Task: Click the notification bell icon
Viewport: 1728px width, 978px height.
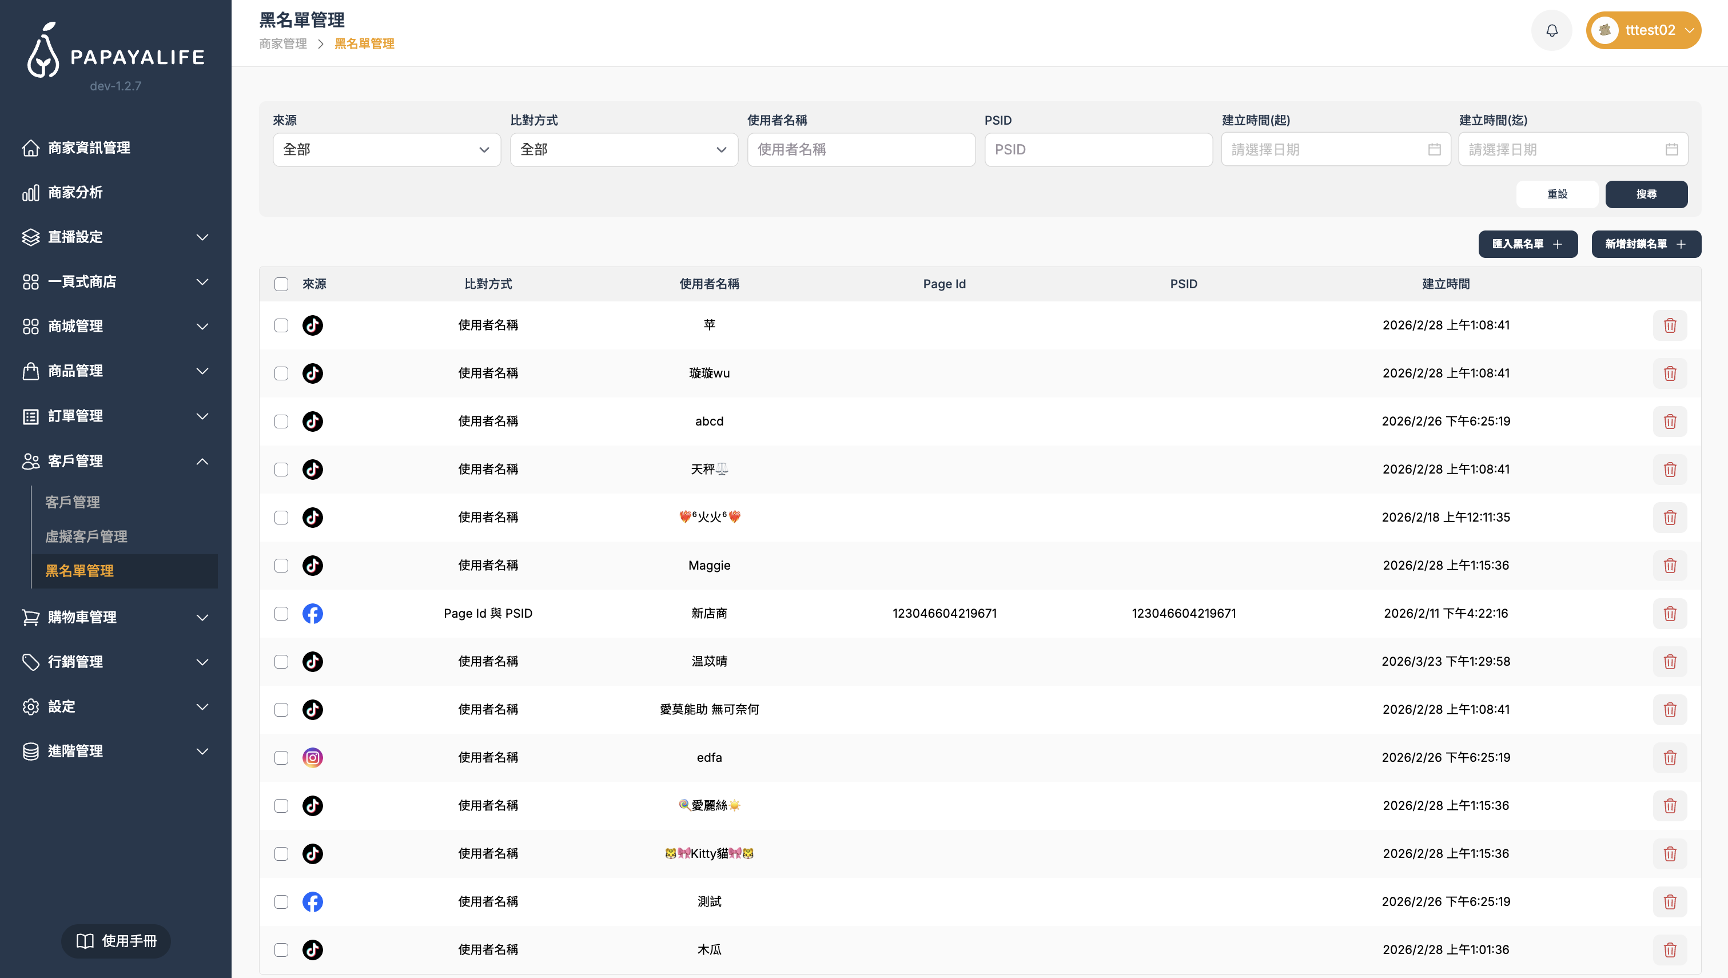Action: [1551, 31]
